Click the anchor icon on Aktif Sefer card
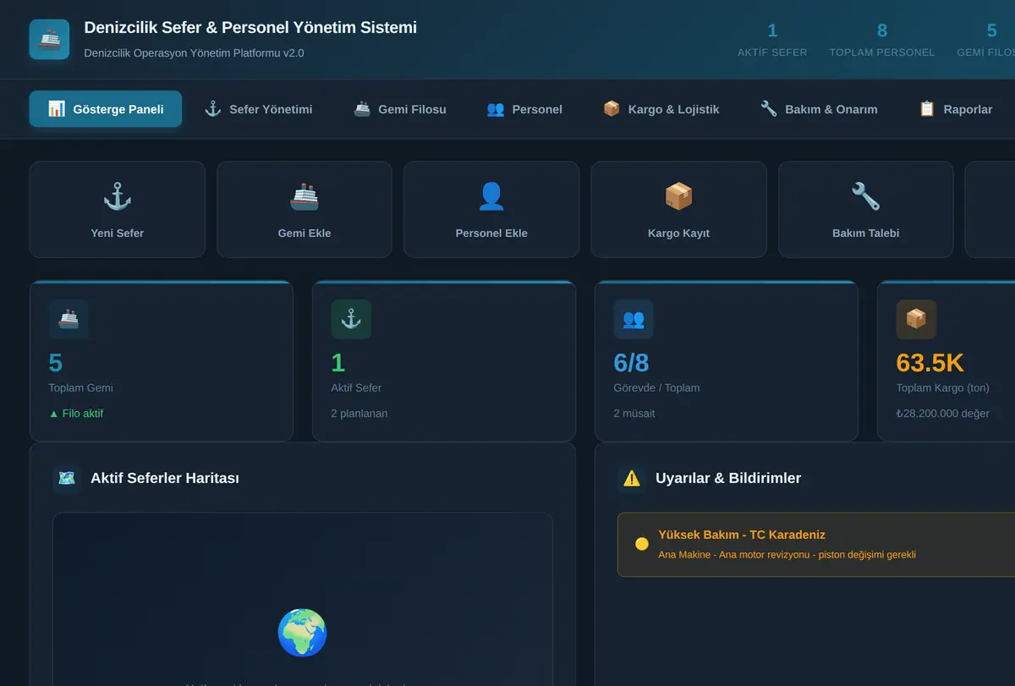1015x686 pixels. click(351, 319)
